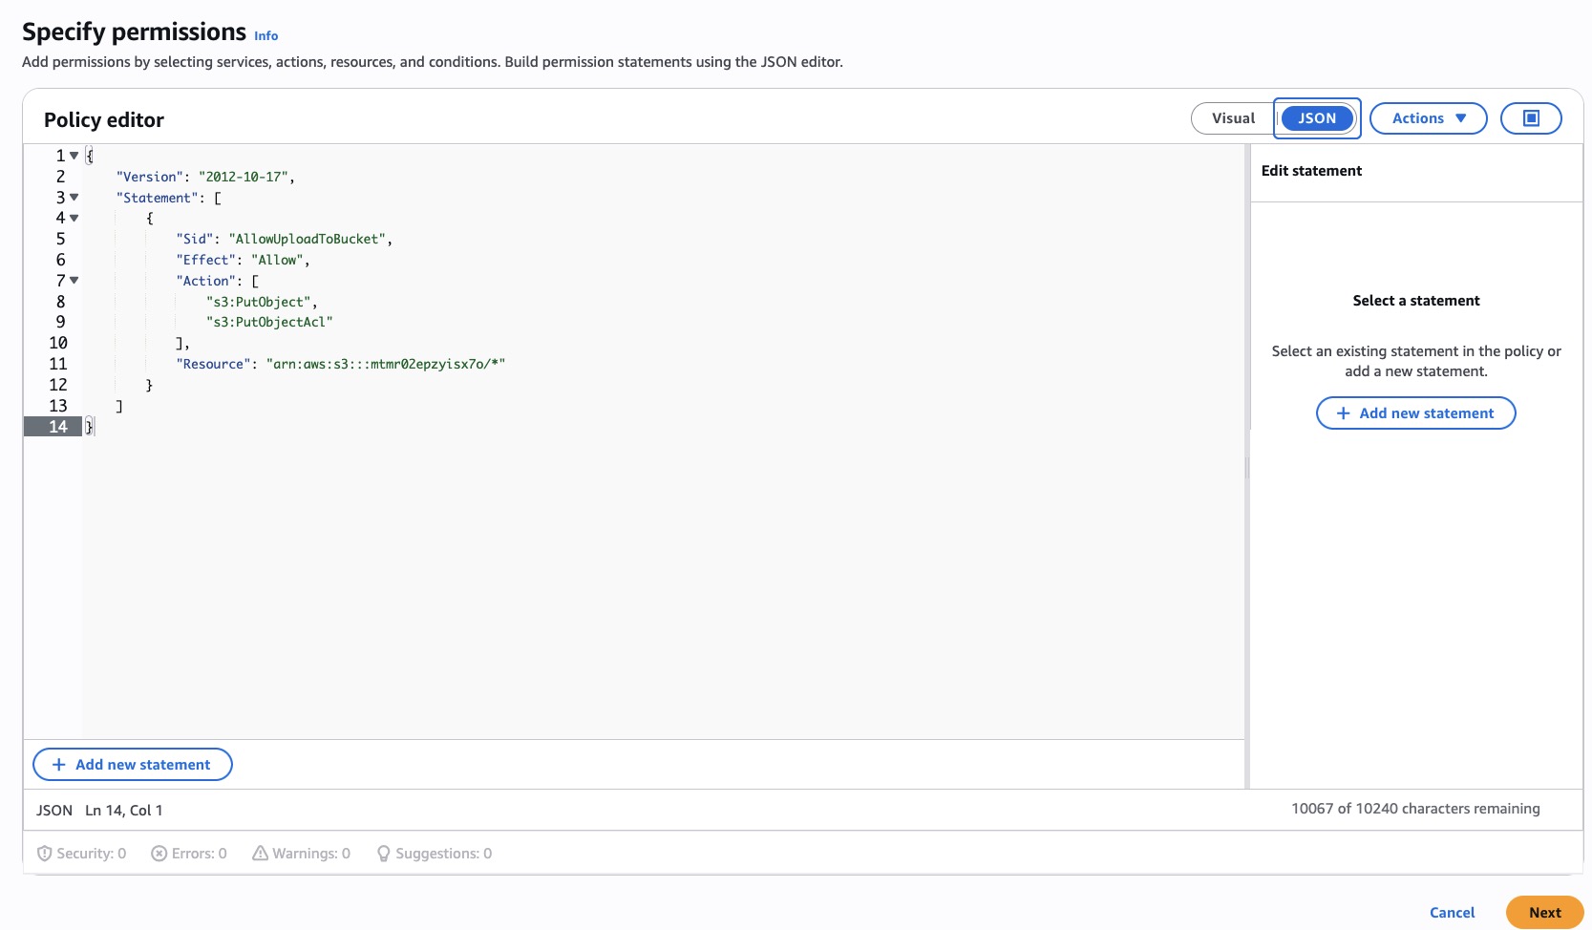
Task: Click plus icon in side panel Add new statement
Action: (1343, 413)
